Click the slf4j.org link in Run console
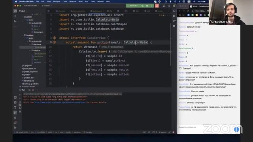The width and height of the screenshot is (253, 142). (60, 103)
